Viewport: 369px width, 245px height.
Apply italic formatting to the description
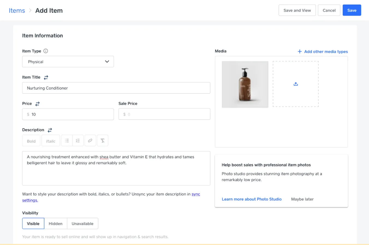point(50,140)
